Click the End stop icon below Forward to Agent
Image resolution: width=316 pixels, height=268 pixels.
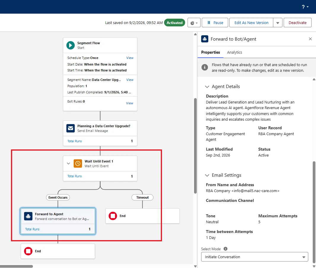coord(28,251)
